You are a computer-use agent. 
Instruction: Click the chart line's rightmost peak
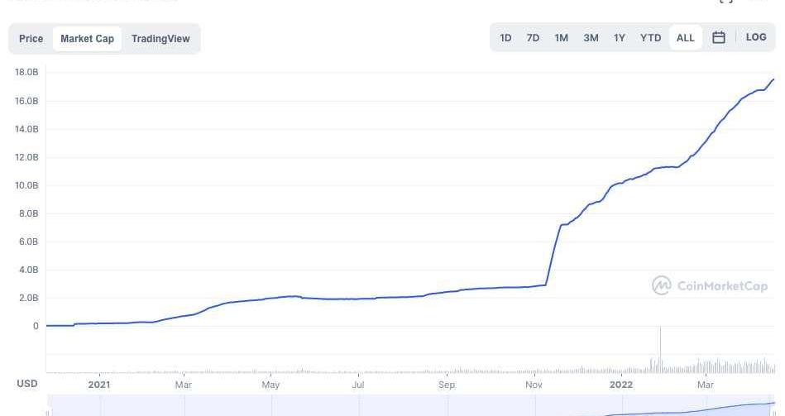point(773,80)
